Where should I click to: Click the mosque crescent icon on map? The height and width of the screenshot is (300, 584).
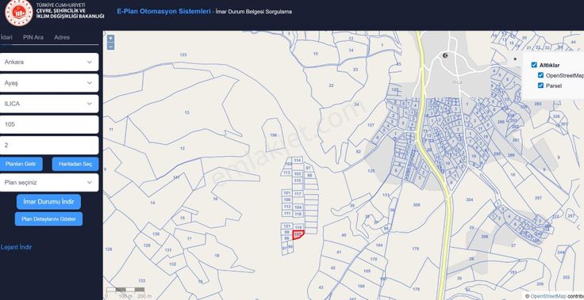445,55
